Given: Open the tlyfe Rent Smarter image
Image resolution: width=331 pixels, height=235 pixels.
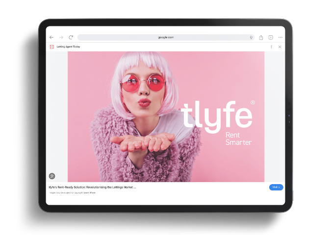Looking at the screenshot, I should tap(166, 117).
